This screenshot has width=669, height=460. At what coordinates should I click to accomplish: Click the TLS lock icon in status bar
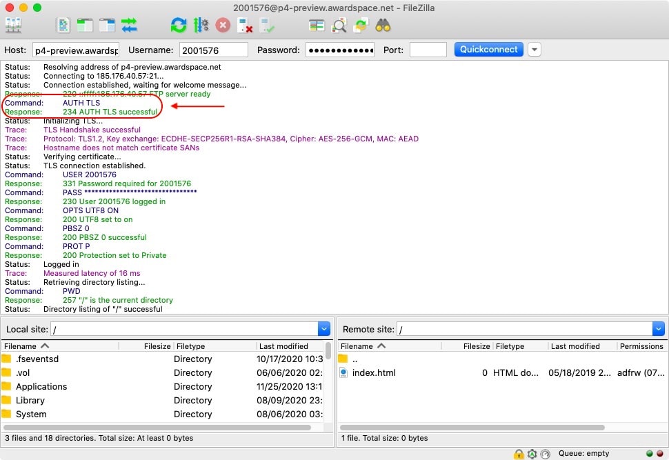[519, 454]
